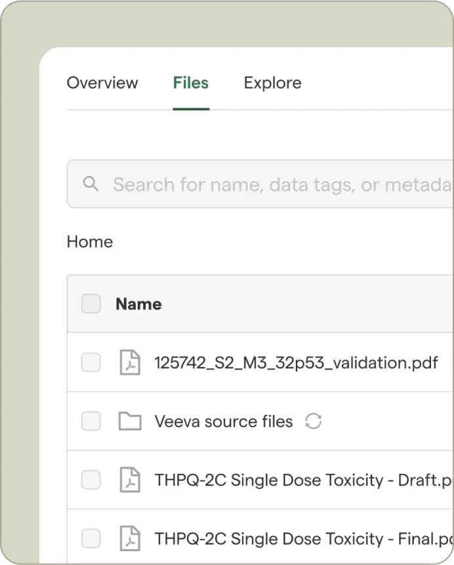Click the search magnifier icon
Image resolution: width=454 pixels, height=565 pixels.
91,184
